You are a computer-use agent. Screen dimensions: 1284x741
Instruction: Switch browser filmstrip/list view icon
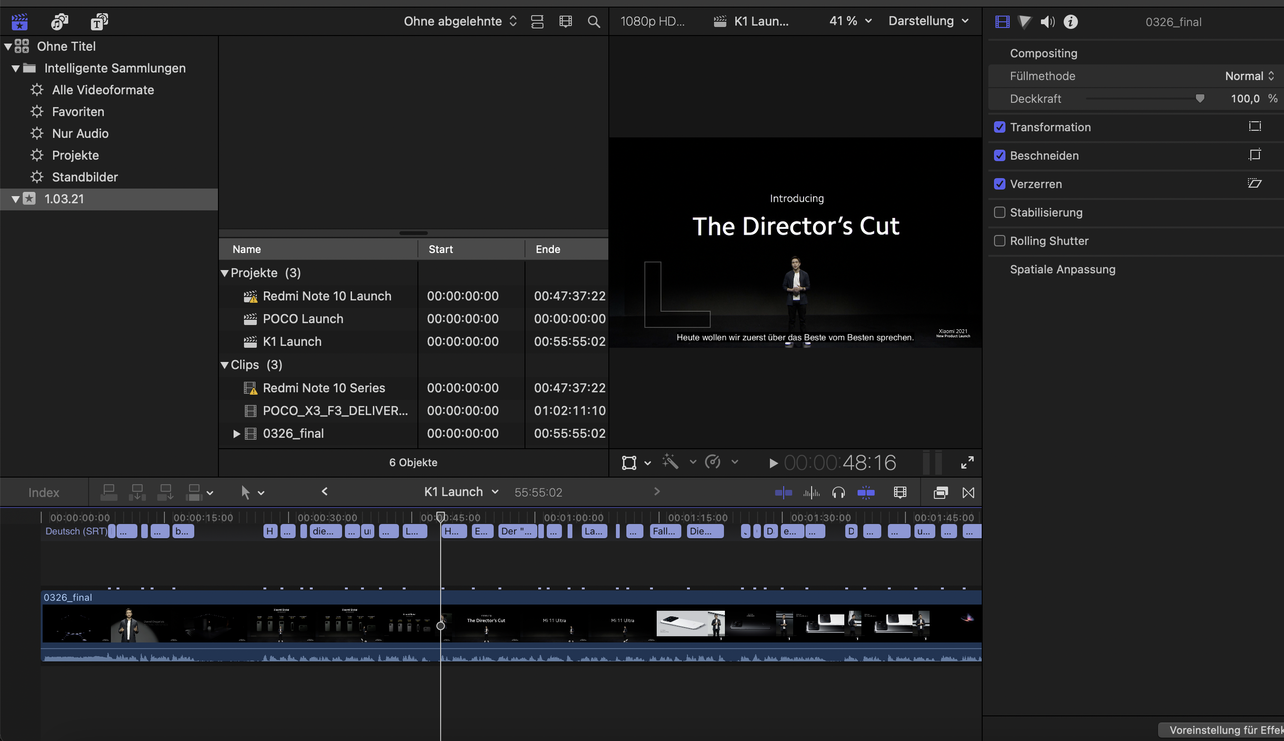(565, 21)
